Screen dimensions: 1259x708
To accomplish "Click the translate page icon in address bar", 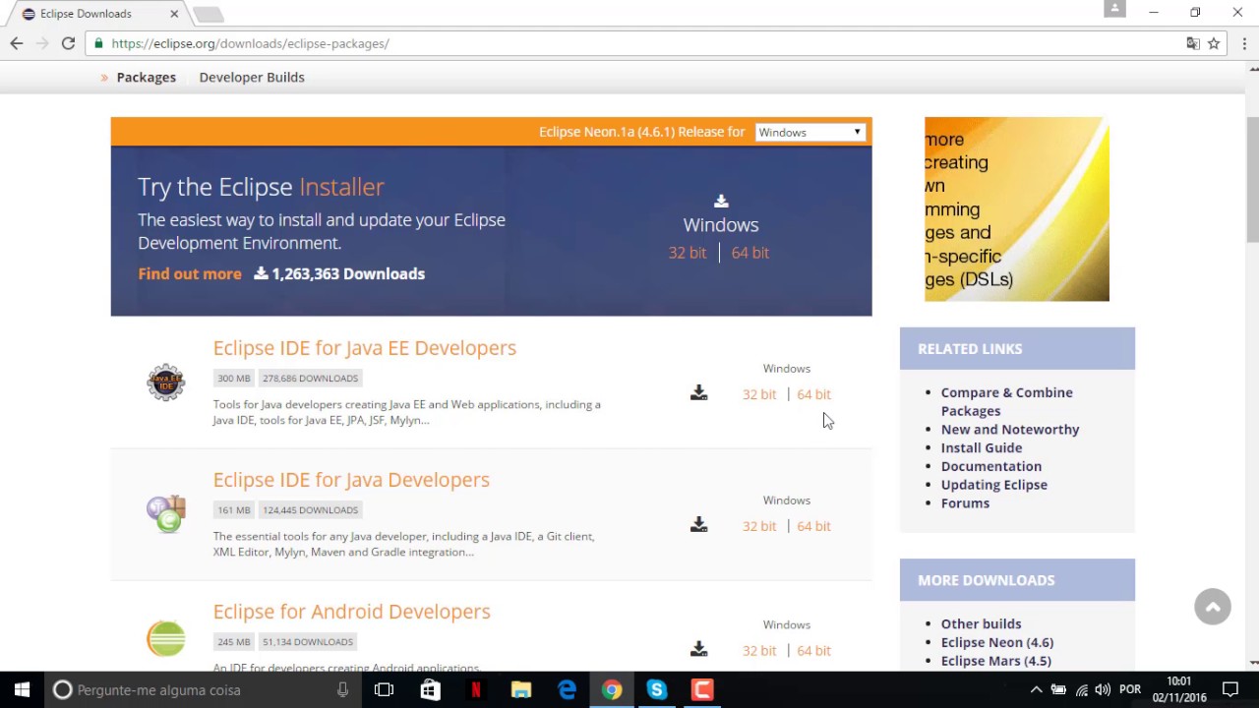I will click(1193, 43).
